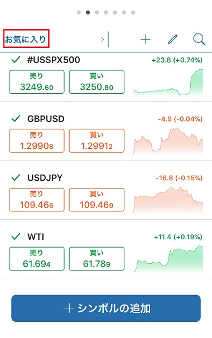Click the chevron-to-bar collapse icon

[x=105, y=40]
